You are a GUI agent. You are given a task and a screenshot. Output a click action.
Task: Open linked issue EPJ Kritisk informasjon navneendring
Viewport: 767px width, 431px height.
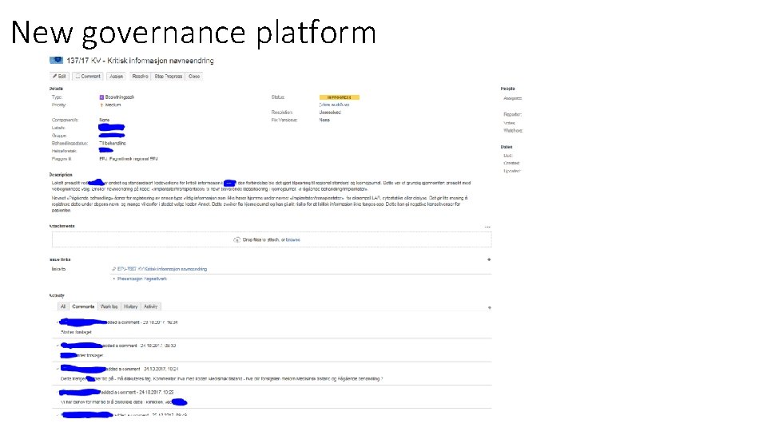click(x=162, y=269)
